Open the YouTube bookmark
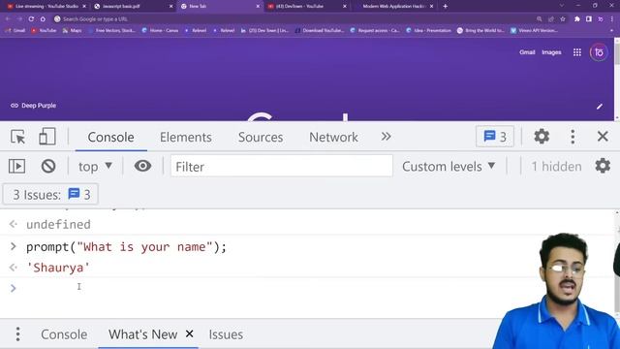The height and width of the screenshot is (349, 620). (44, 30)
